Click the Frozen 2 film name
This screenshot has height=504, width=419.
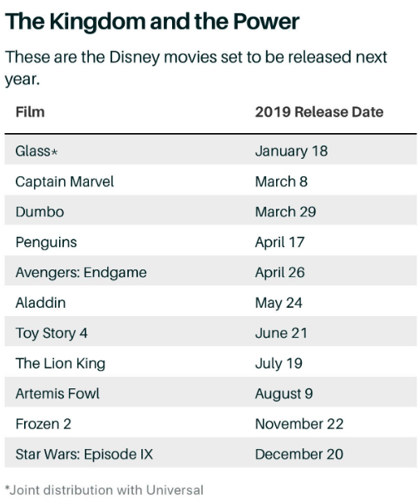pos(43,424)
